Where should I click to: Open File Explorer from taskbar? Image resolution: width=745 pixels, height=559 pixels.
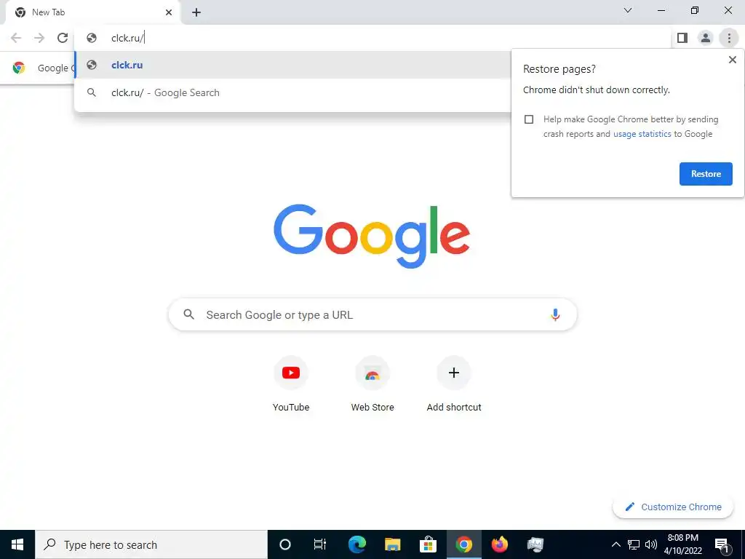click(392, 544)
